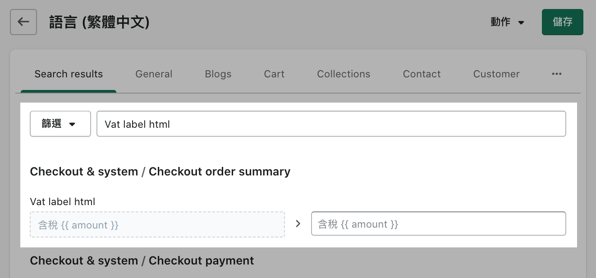Click the Vat label html search field
Image resolution: width=596 pixels, height=278 pixels.
[x=331, y=123]
